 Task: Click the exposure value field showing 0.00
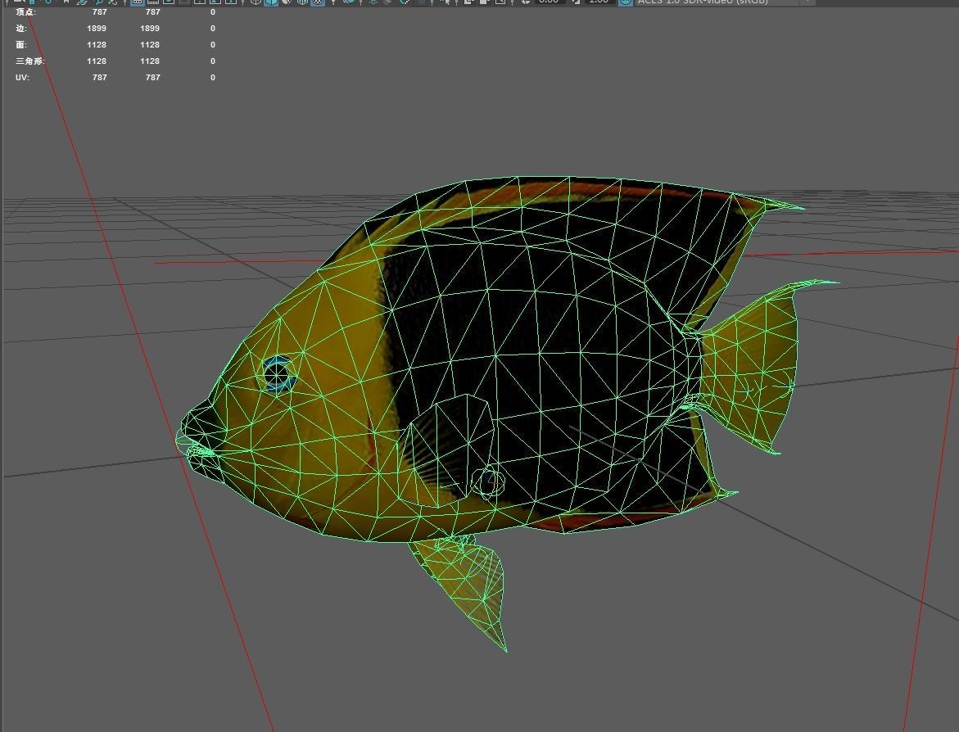550,2
